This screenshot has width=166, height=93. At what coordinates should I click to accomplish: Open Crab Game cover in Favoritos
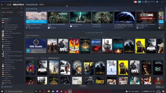click(x=112, y=68)
